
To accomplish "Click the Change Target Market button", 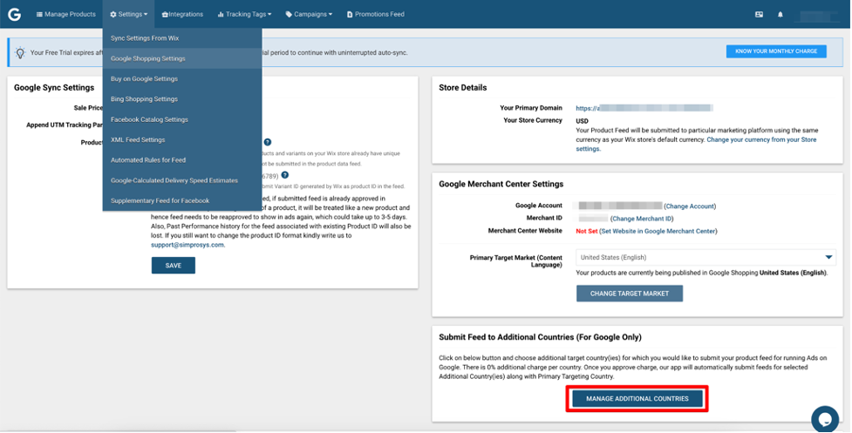I will click(630, 294).
